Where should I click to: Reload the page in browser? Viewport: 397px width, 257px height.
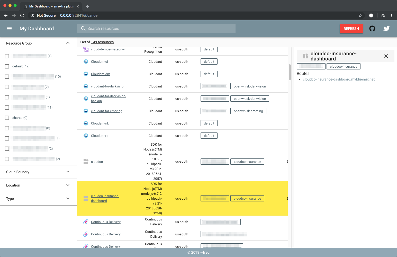(22, 15)
